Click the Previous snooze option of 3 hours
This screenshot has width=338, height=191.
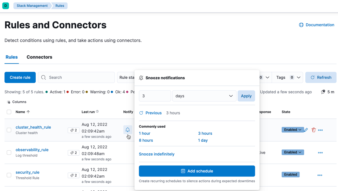pos(153,113)
